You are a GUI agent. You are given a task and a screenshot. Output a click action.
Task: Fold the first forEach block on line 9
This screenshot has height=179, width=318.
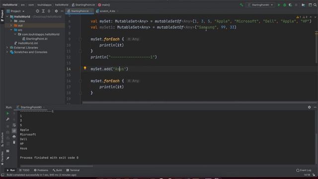[80, 39]
